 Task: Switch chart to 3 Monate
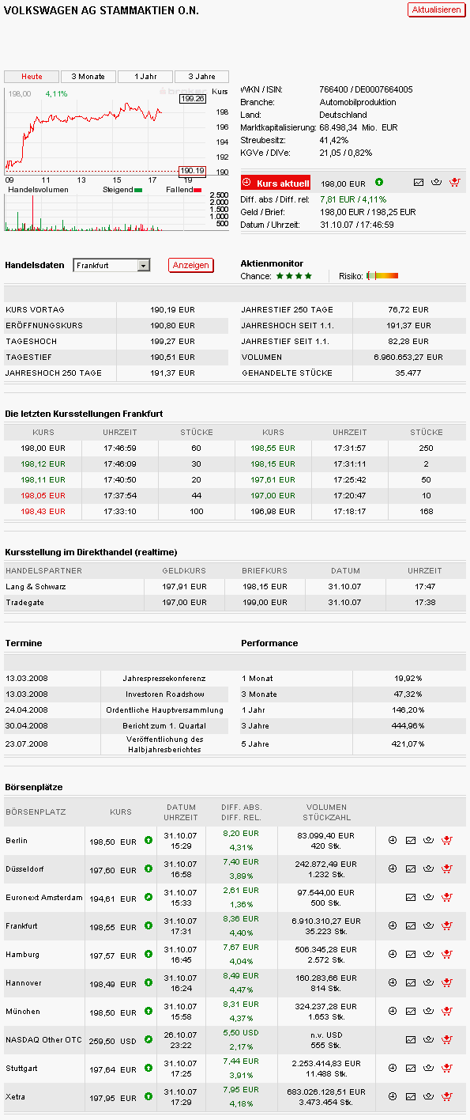[88, 77]
